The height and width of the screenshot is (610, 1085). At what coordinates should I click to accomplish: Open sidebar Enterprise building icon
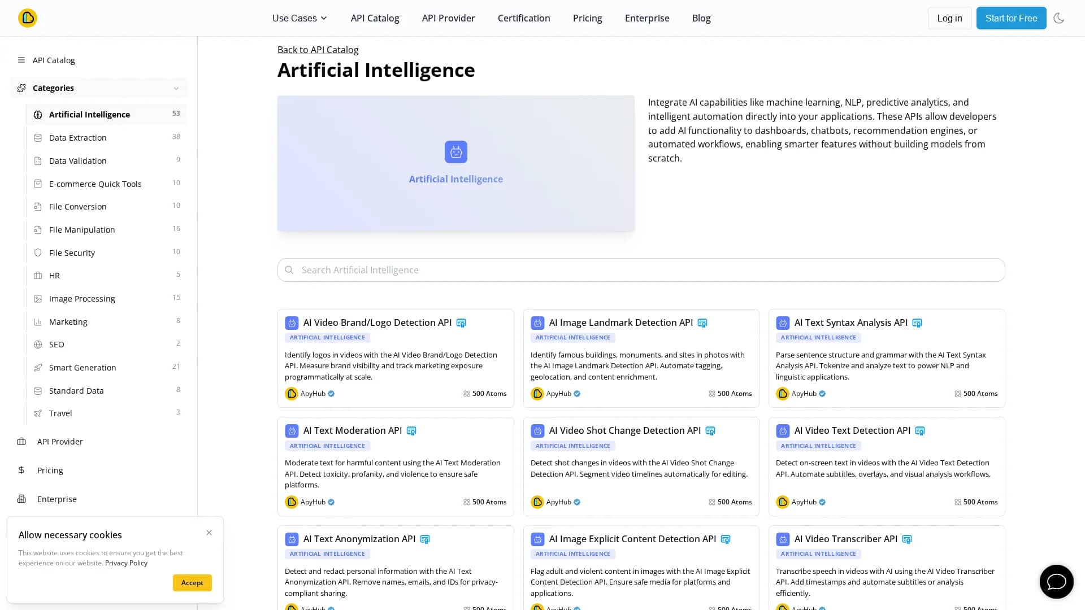[x=21, y=499]
